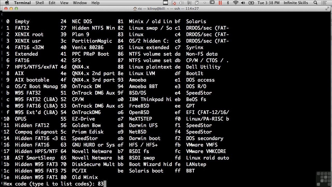Viewport: 332px width, 187px height.
Task: Open the Wi-Fi status menu
Action: coord(236,3)
